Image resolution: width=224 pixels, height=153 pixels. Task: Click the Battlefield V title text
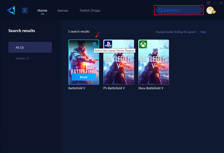click(x=77, y=88)
